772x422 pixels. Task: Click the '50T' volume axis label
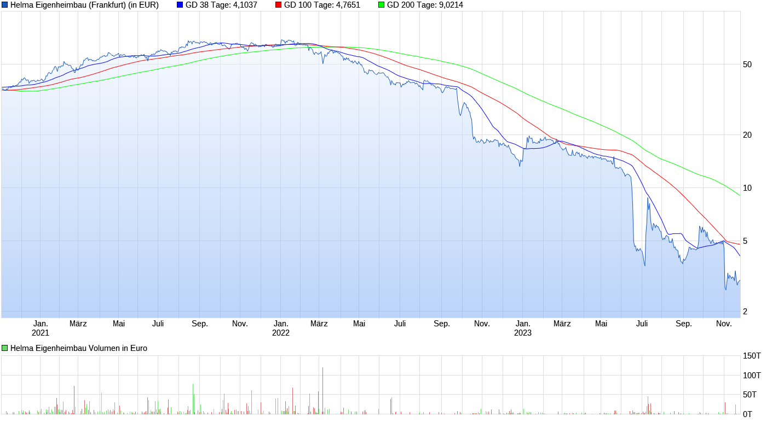[x=750, y=394]
